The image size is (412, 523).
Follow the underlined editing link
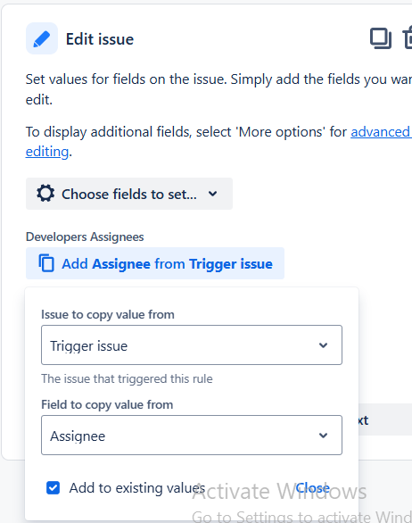(47, 152)
